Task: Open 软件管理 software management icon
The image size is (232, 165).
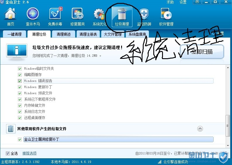Action: [x=166, y=14]
